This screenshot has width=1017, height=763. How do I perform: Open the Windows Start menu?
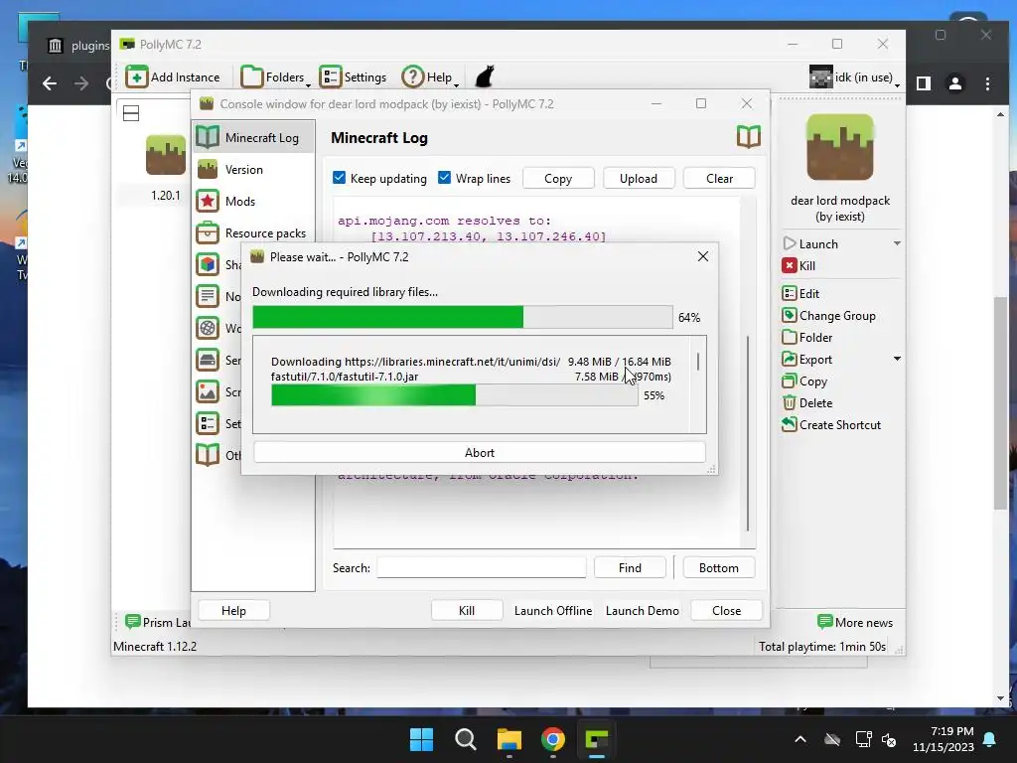(421, 739)
